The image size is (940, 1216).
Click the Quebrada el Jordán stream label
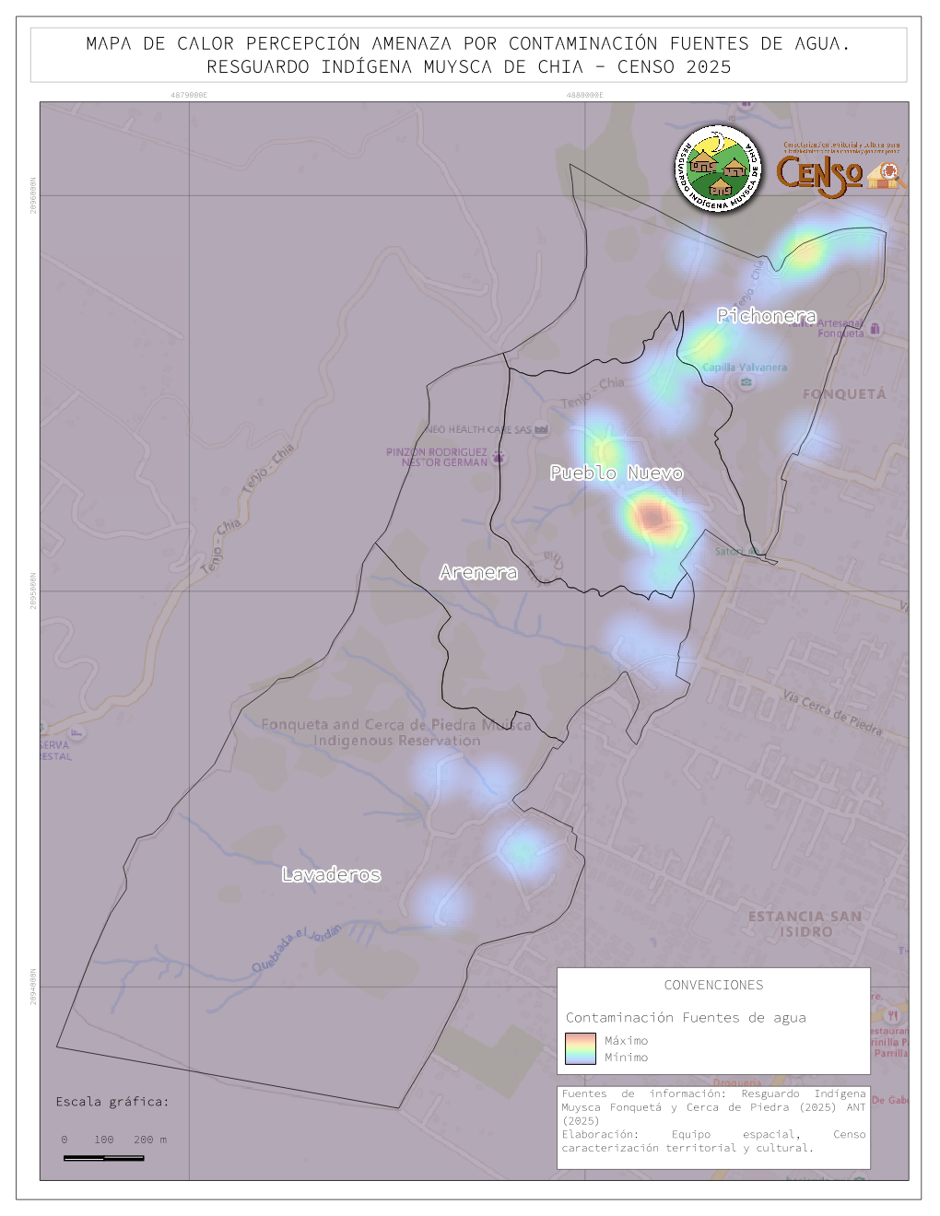[x=297, y=948]
